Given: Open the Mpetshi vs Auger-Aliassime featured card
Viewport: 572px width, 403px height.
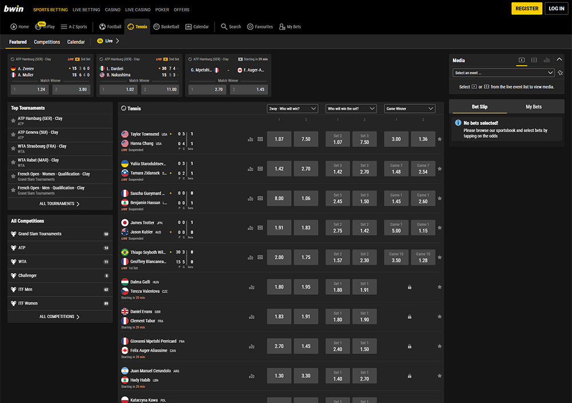Looking at the screenshot, I should [228, 75].
